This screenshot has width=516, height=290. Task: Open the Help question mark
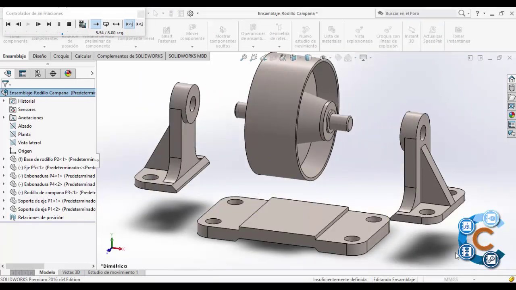coord(477,13)
